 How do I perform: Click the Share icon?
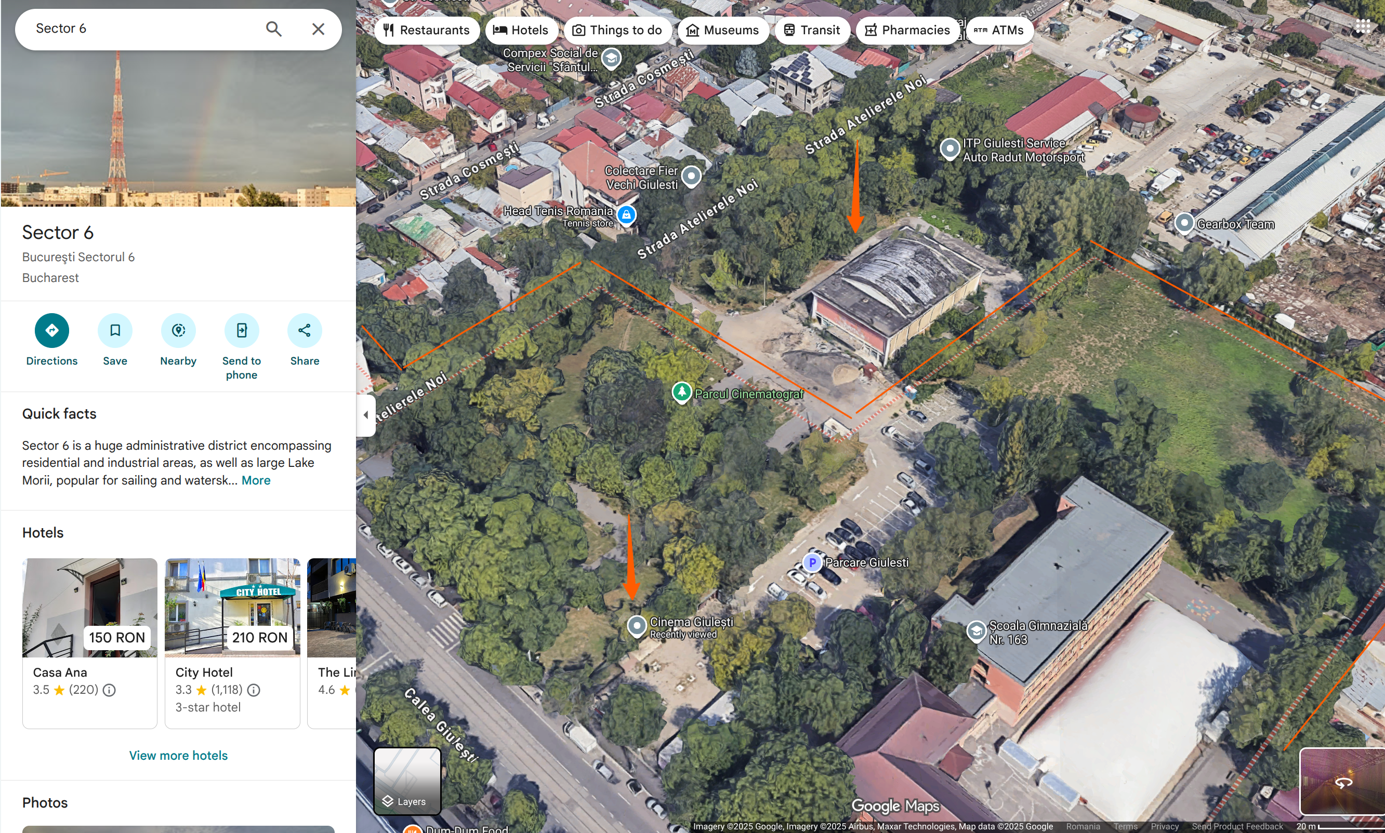point(305,331)
